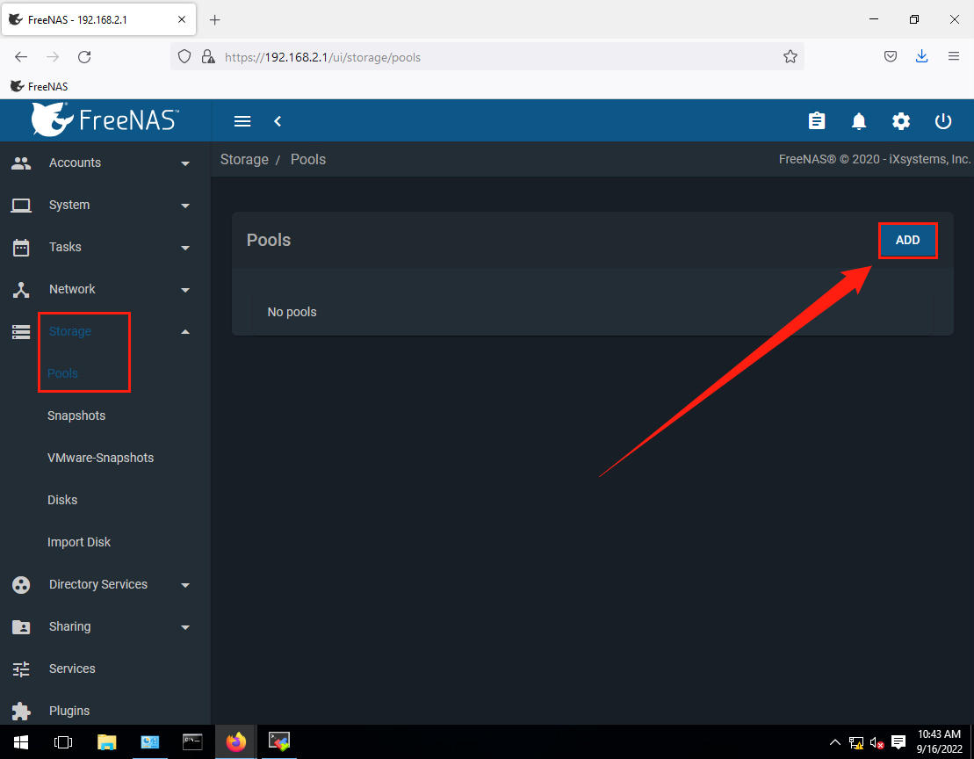Image resolution: width=974 pixels, height=759 pixels.
Task: Open Firefox from the taskbar
Action: pyautogui.click(x=236, y=741)
